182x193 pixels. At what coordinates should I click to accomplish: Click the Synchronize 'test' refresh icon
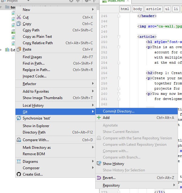[19, 118]
